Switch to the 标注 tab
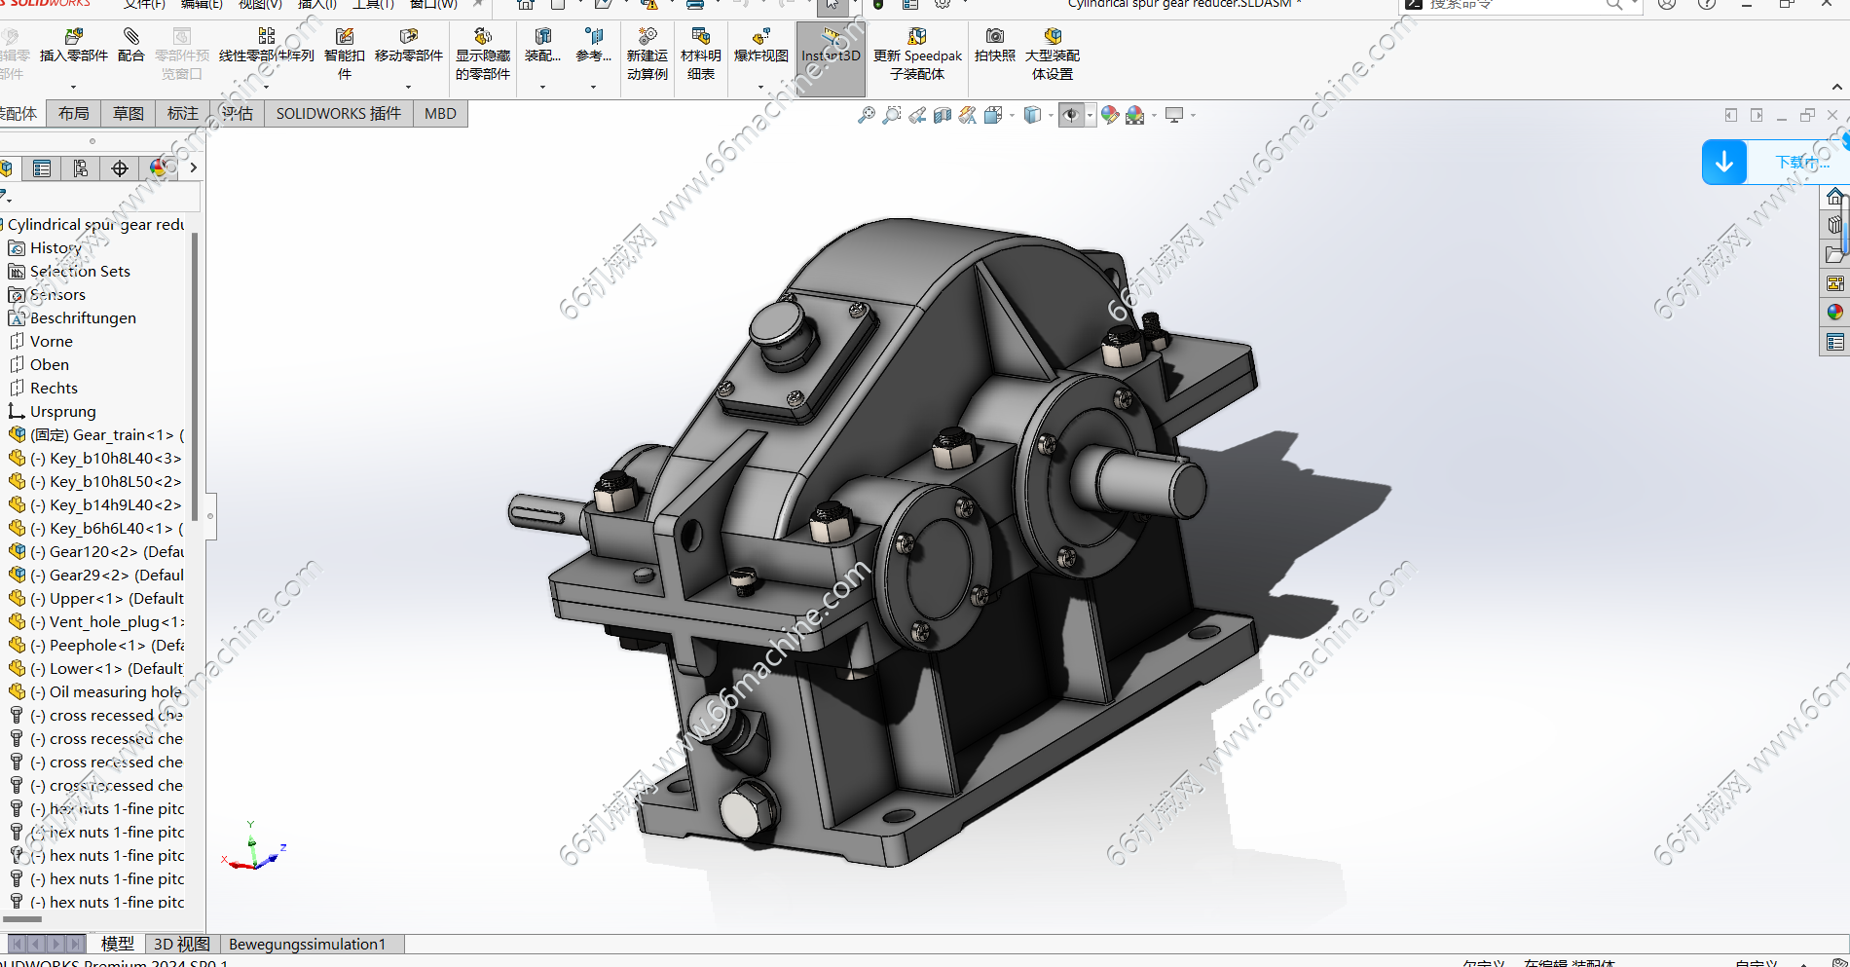Viewport: 1850px width, 967px height. pos(183,114)
